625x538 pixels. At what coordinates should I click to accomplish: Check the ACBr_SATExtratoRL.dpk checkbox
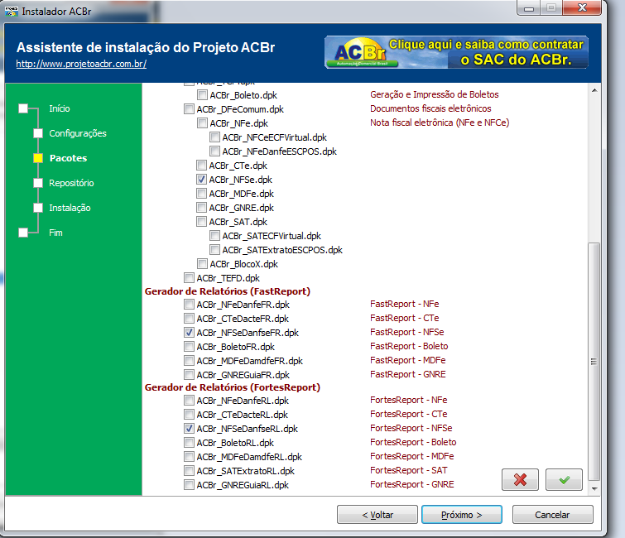(189, 471)
